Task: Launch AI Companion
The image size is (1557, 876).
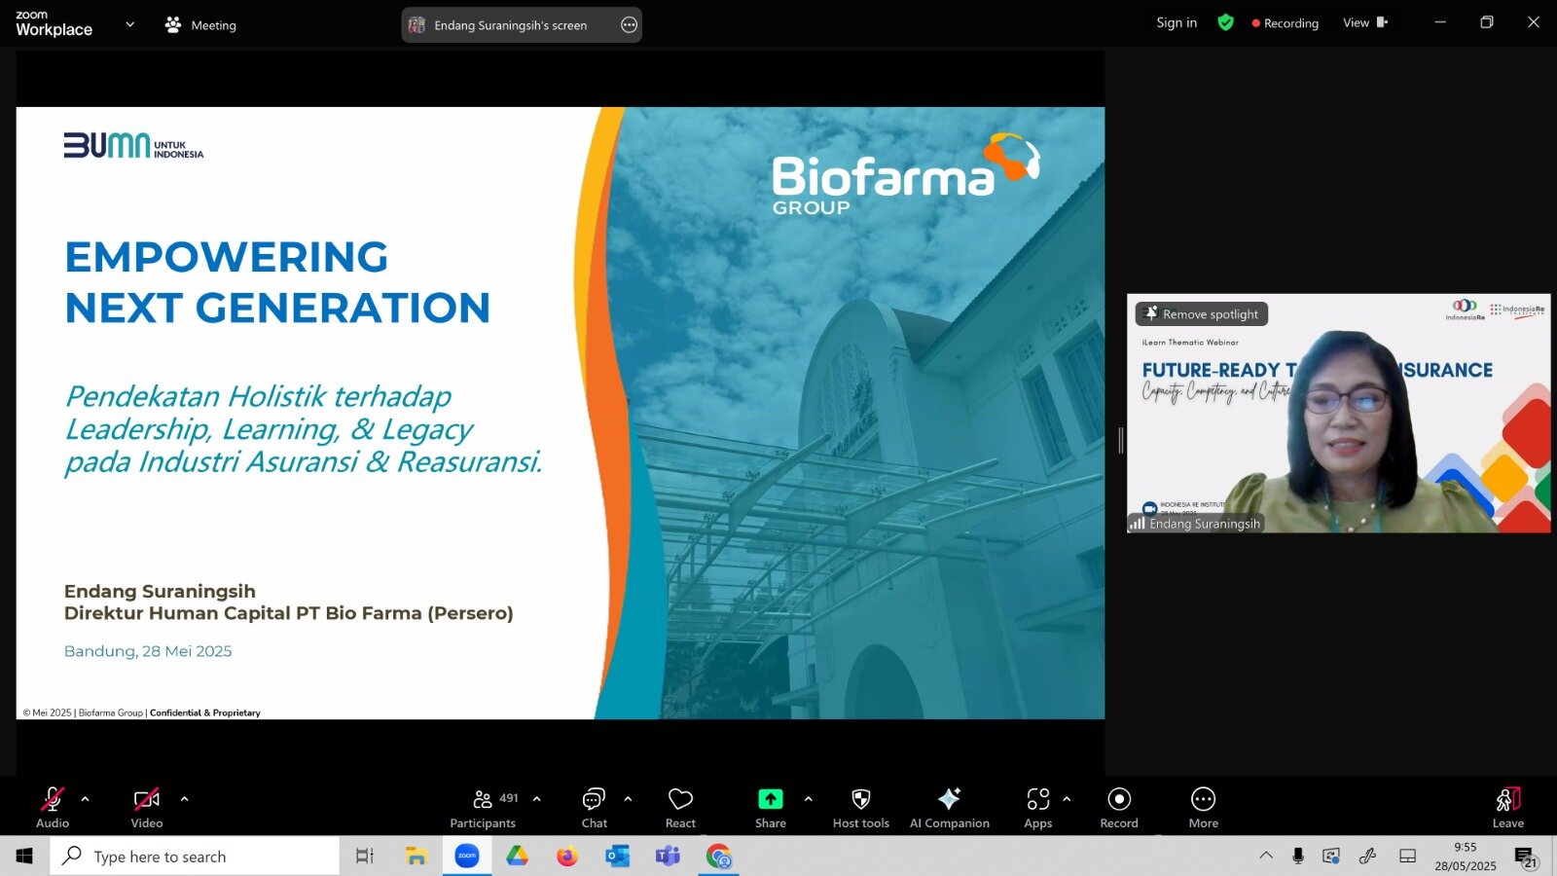Action: point(950,807)
